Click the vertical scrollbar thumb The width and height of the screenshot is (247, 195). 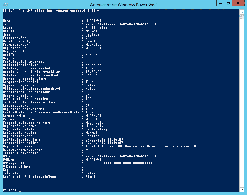coord(242,16)
